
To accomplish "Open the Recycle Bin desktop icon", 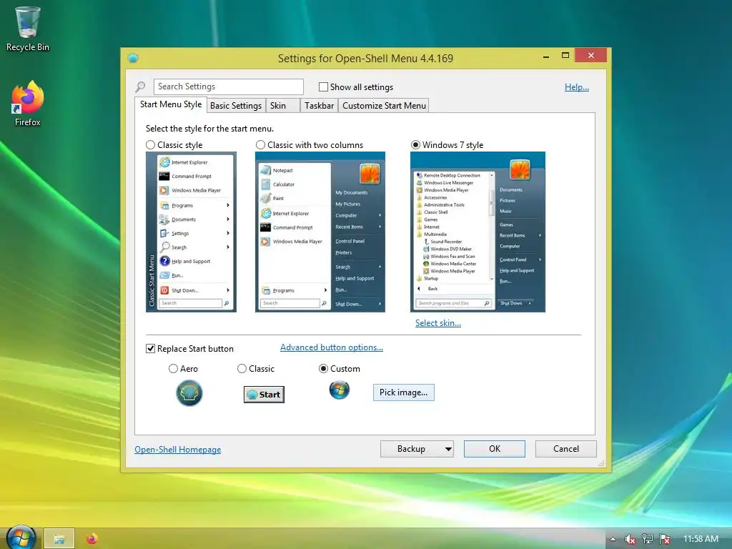I will [27, 29].
